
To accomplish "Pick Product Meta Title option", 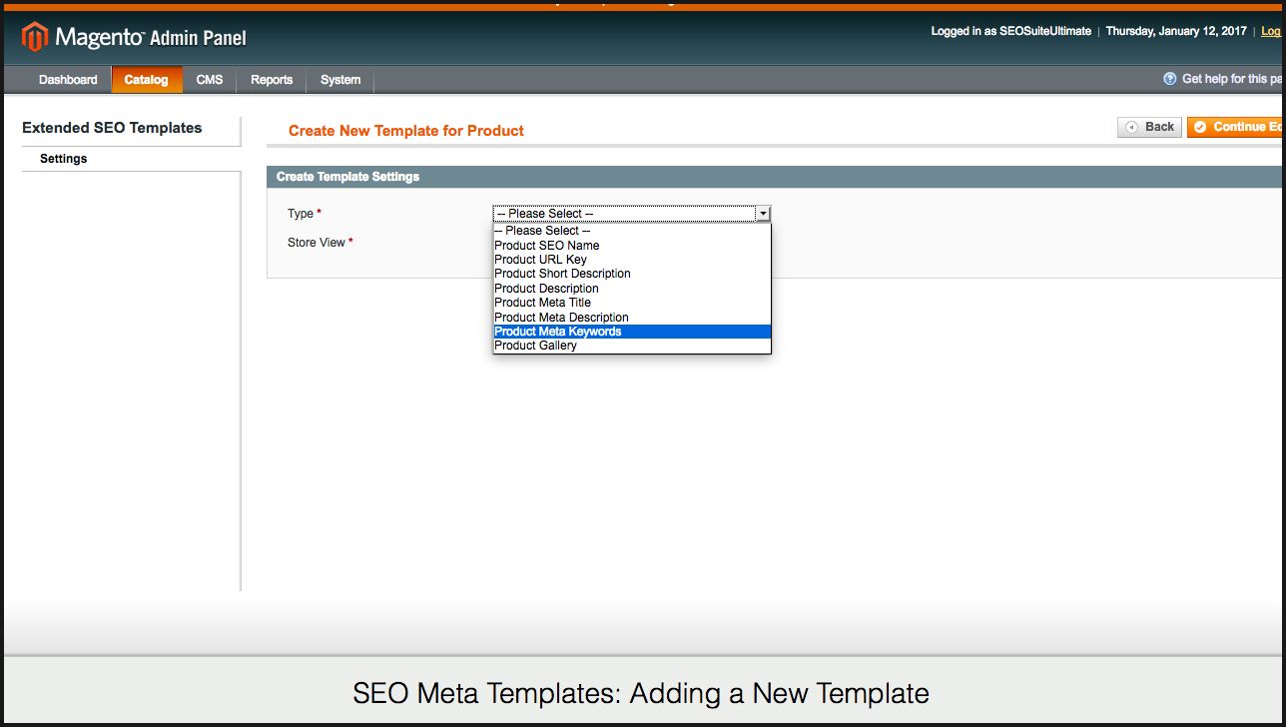I will pyautogui.click(x=542, y=303).
